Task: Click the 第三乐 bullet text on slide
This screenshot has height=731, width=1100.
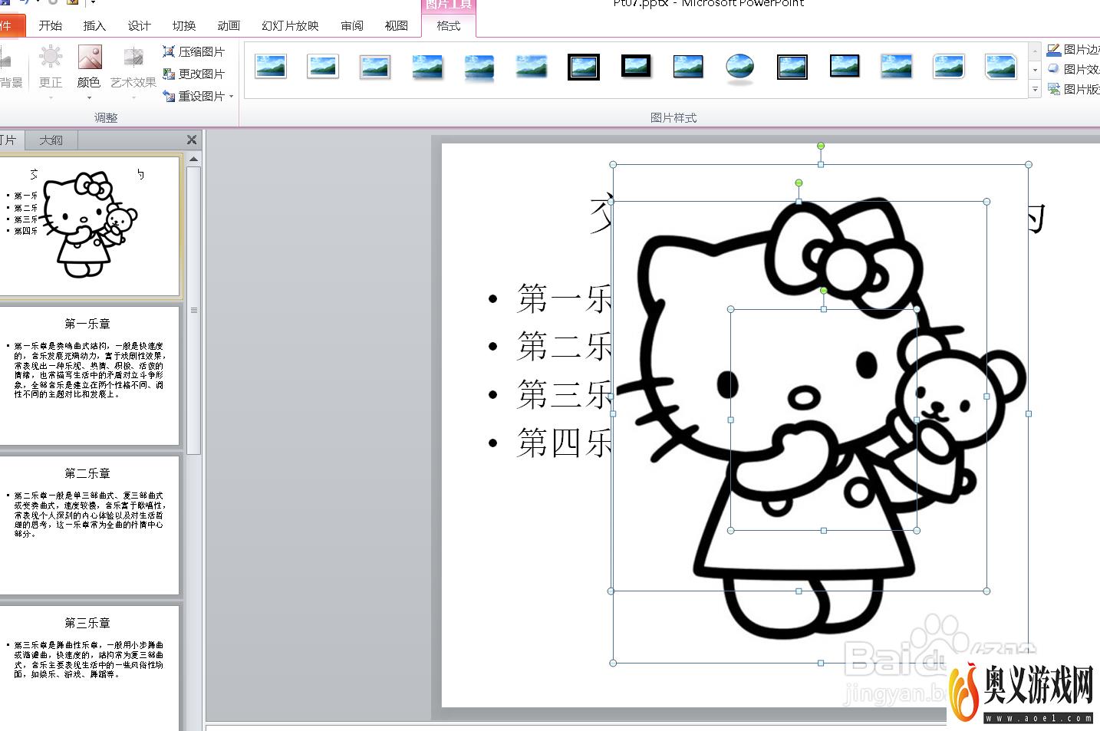Action: click(564, 393)
